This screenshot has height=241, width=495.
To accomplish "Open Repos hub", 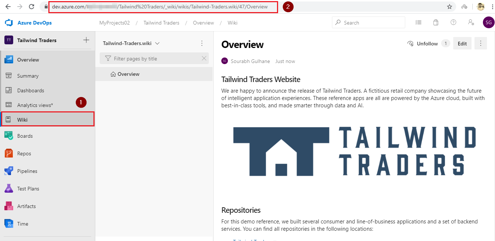I will [x=47, y=153].
